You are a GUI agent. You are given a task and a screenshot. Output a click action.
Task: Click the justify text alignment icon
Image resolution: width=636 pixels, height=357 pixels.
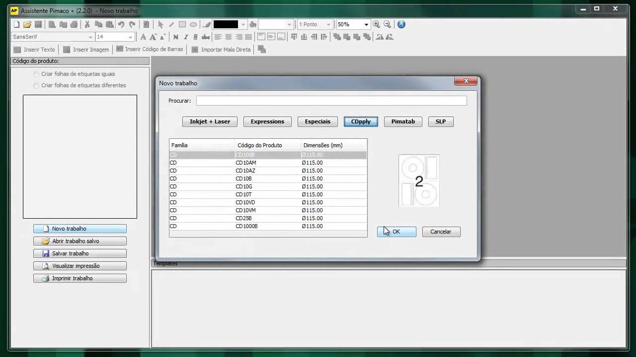(x=248, y=37)
